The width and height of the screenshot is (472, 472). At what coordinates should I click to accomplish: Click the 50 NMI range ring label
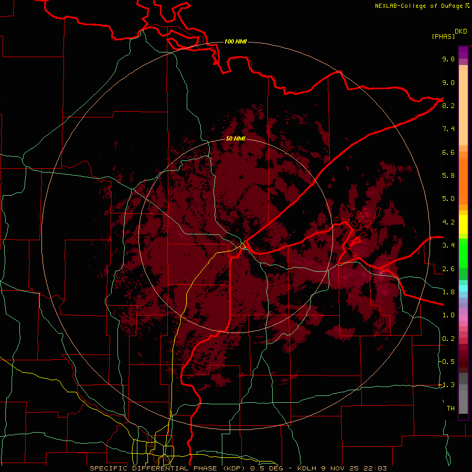click(x=235, y=139)
